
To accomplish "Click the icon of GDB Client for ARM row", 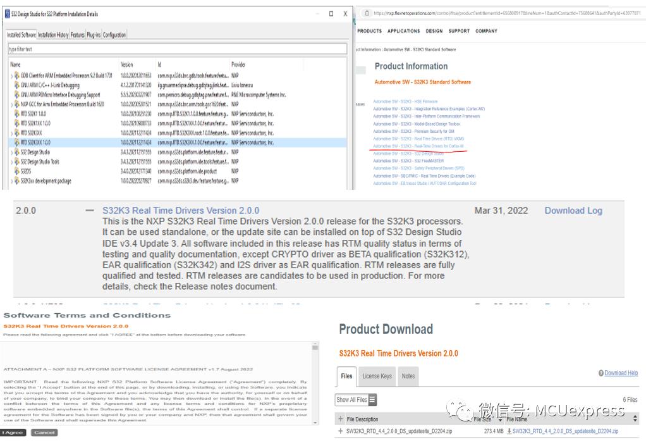I will 17,75.
